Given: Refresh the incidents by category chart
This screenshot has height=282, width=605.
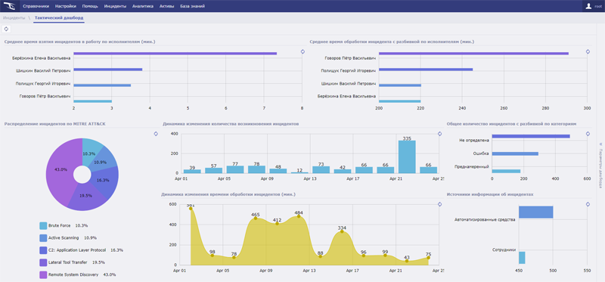Looking at the screenshot, I should pyautogui.click(x=588, y=134).
